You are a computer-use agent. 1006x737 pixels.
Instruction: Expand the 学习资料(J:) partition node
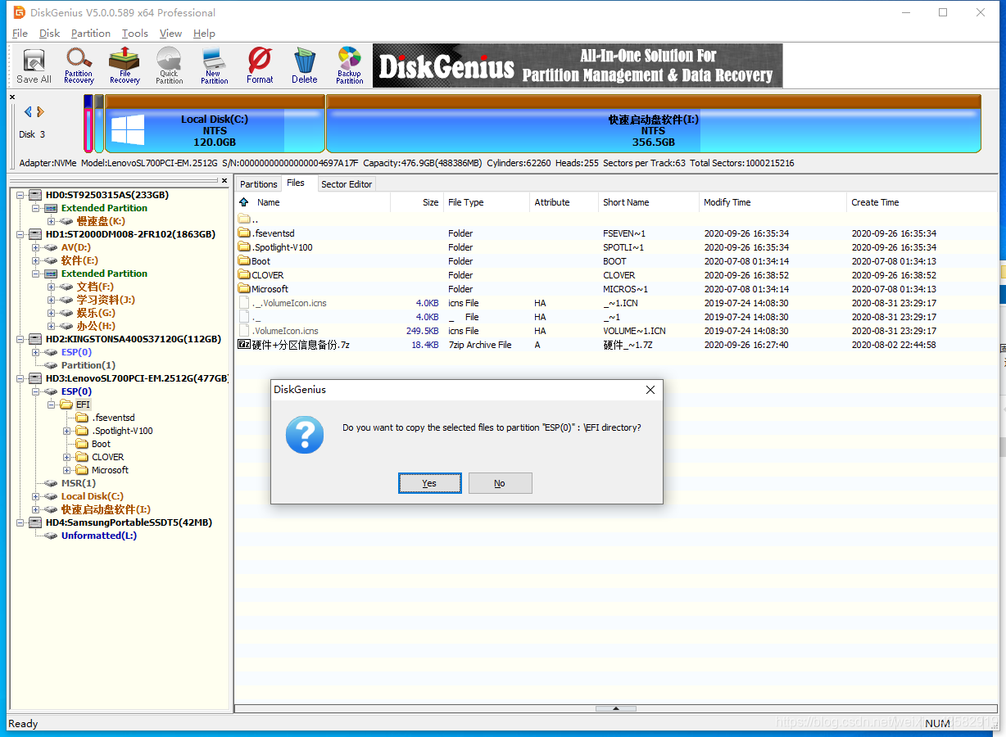51,300
